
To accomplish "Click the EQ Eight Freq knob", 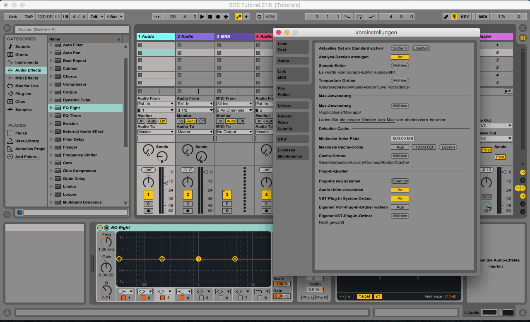I will coord(106,243).
